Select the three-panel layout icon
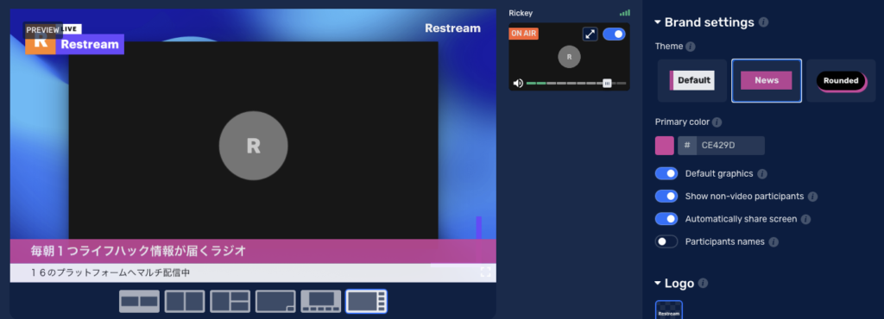 [x=230, y=302]
